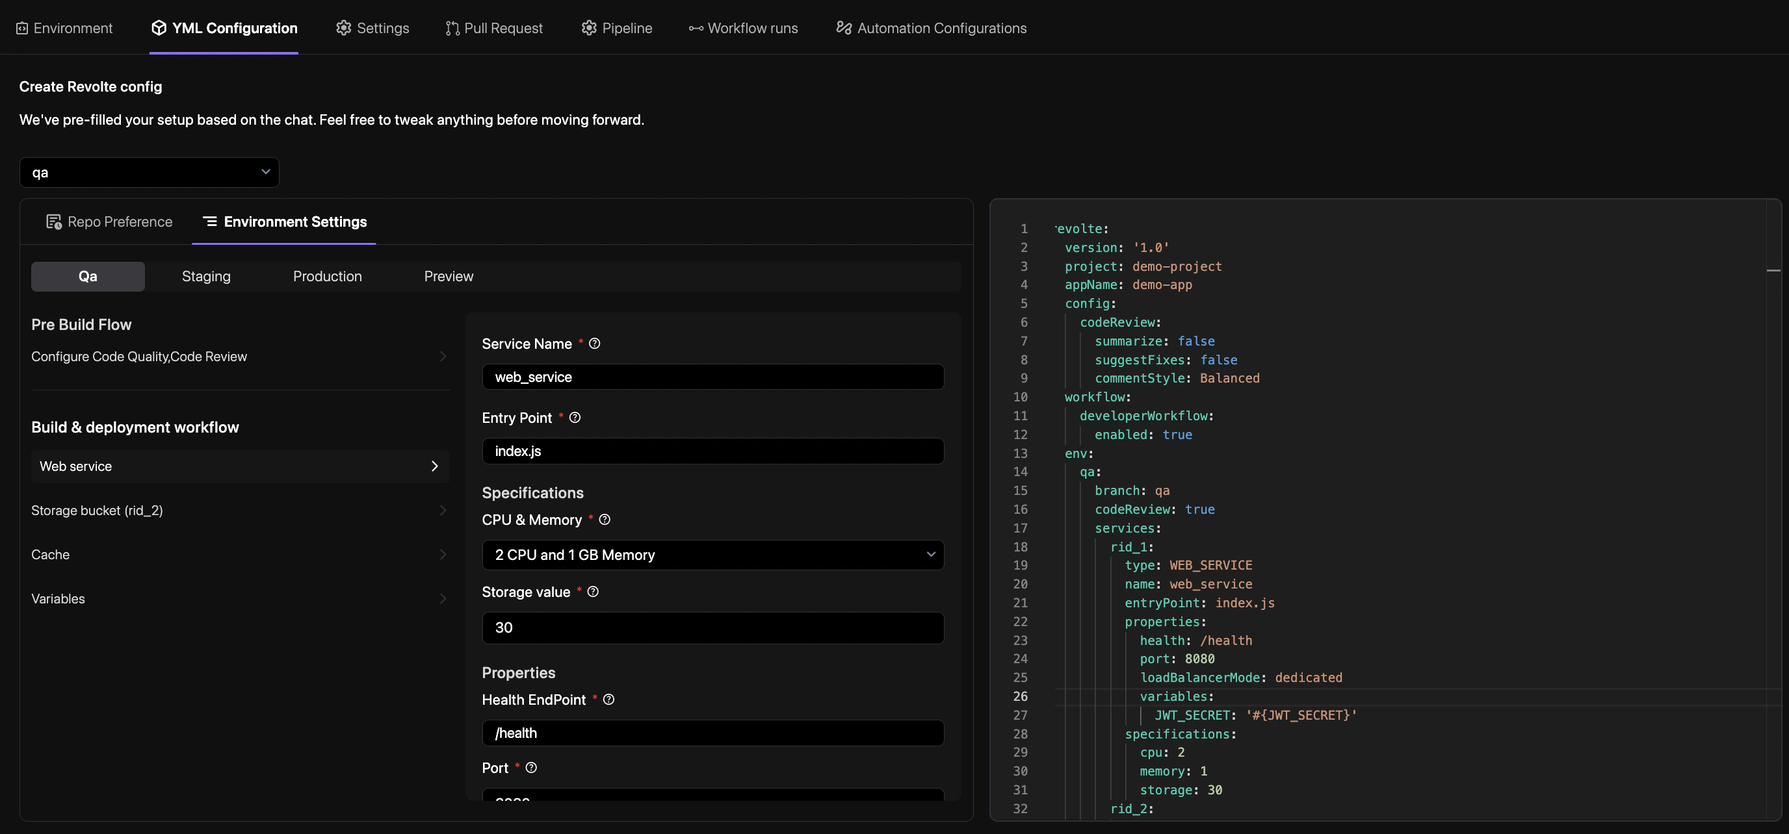Click the YAML editor minimap marker

(1773, 270)
